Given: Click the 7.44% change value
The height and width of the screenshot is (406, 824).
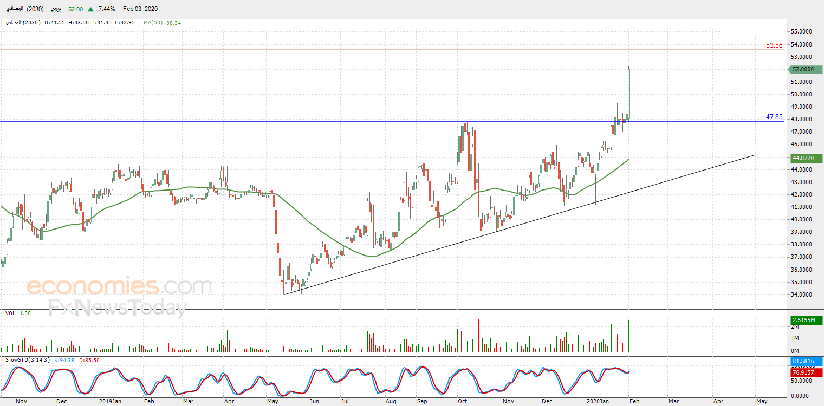Looking at the screenshot, I should click(107, 9).
